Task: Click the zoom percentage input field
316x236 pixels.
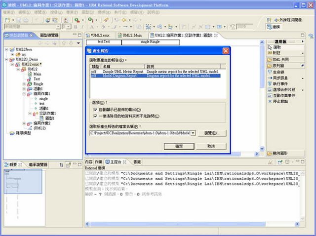Action: pos(244,27)
